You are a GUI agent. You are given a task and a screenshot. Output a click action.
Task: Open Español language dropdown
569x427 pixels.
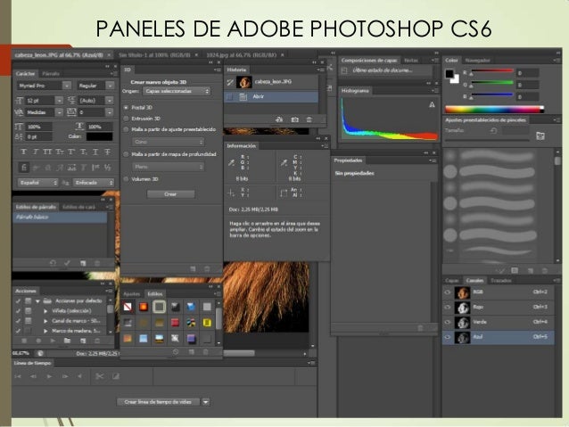pyautogui.click(x=37, y=183)
